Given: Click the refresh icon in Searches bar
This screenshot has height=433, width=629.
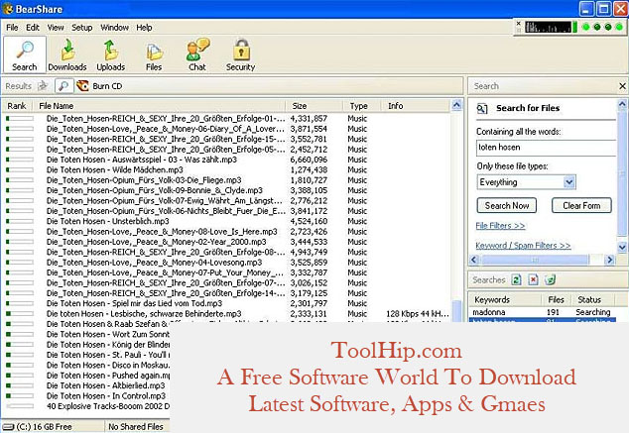Looking at the screenshot, I should (x=551, y=280).
